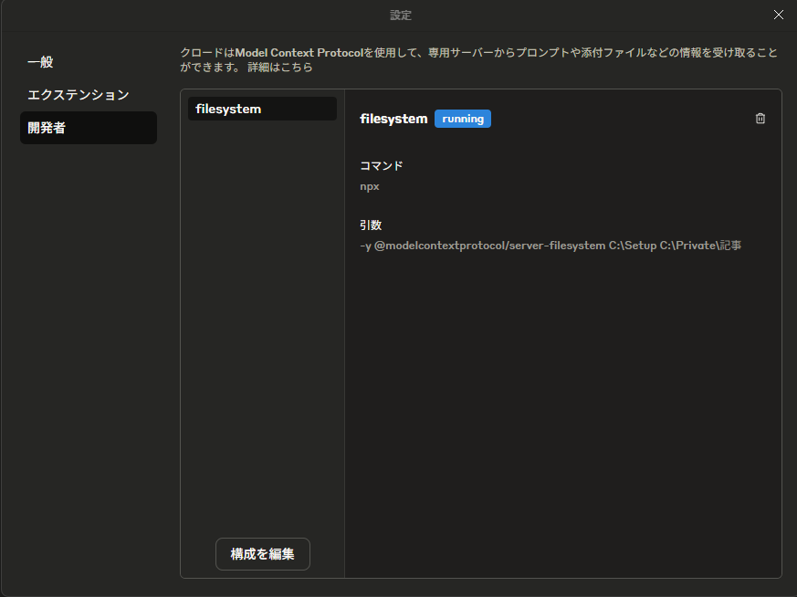Click the 引数 label
Viewport: 797px width, 597px height.
pos(372,225)
